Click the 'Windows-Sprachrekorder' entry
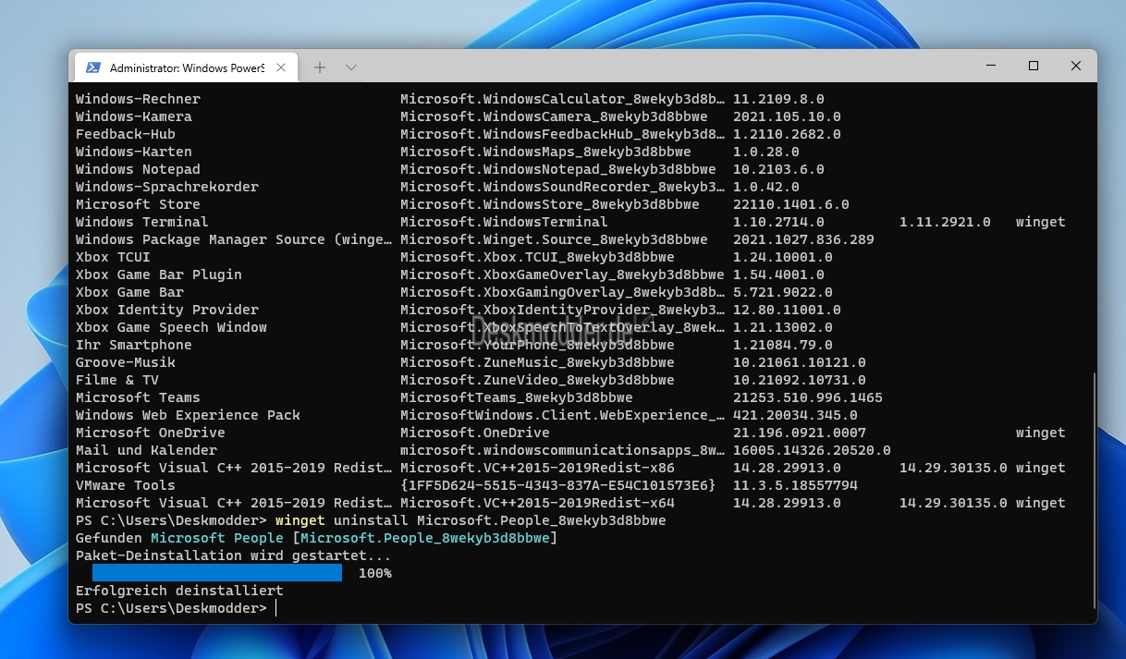The image size is (1126, 659). (x=167, y=187)
